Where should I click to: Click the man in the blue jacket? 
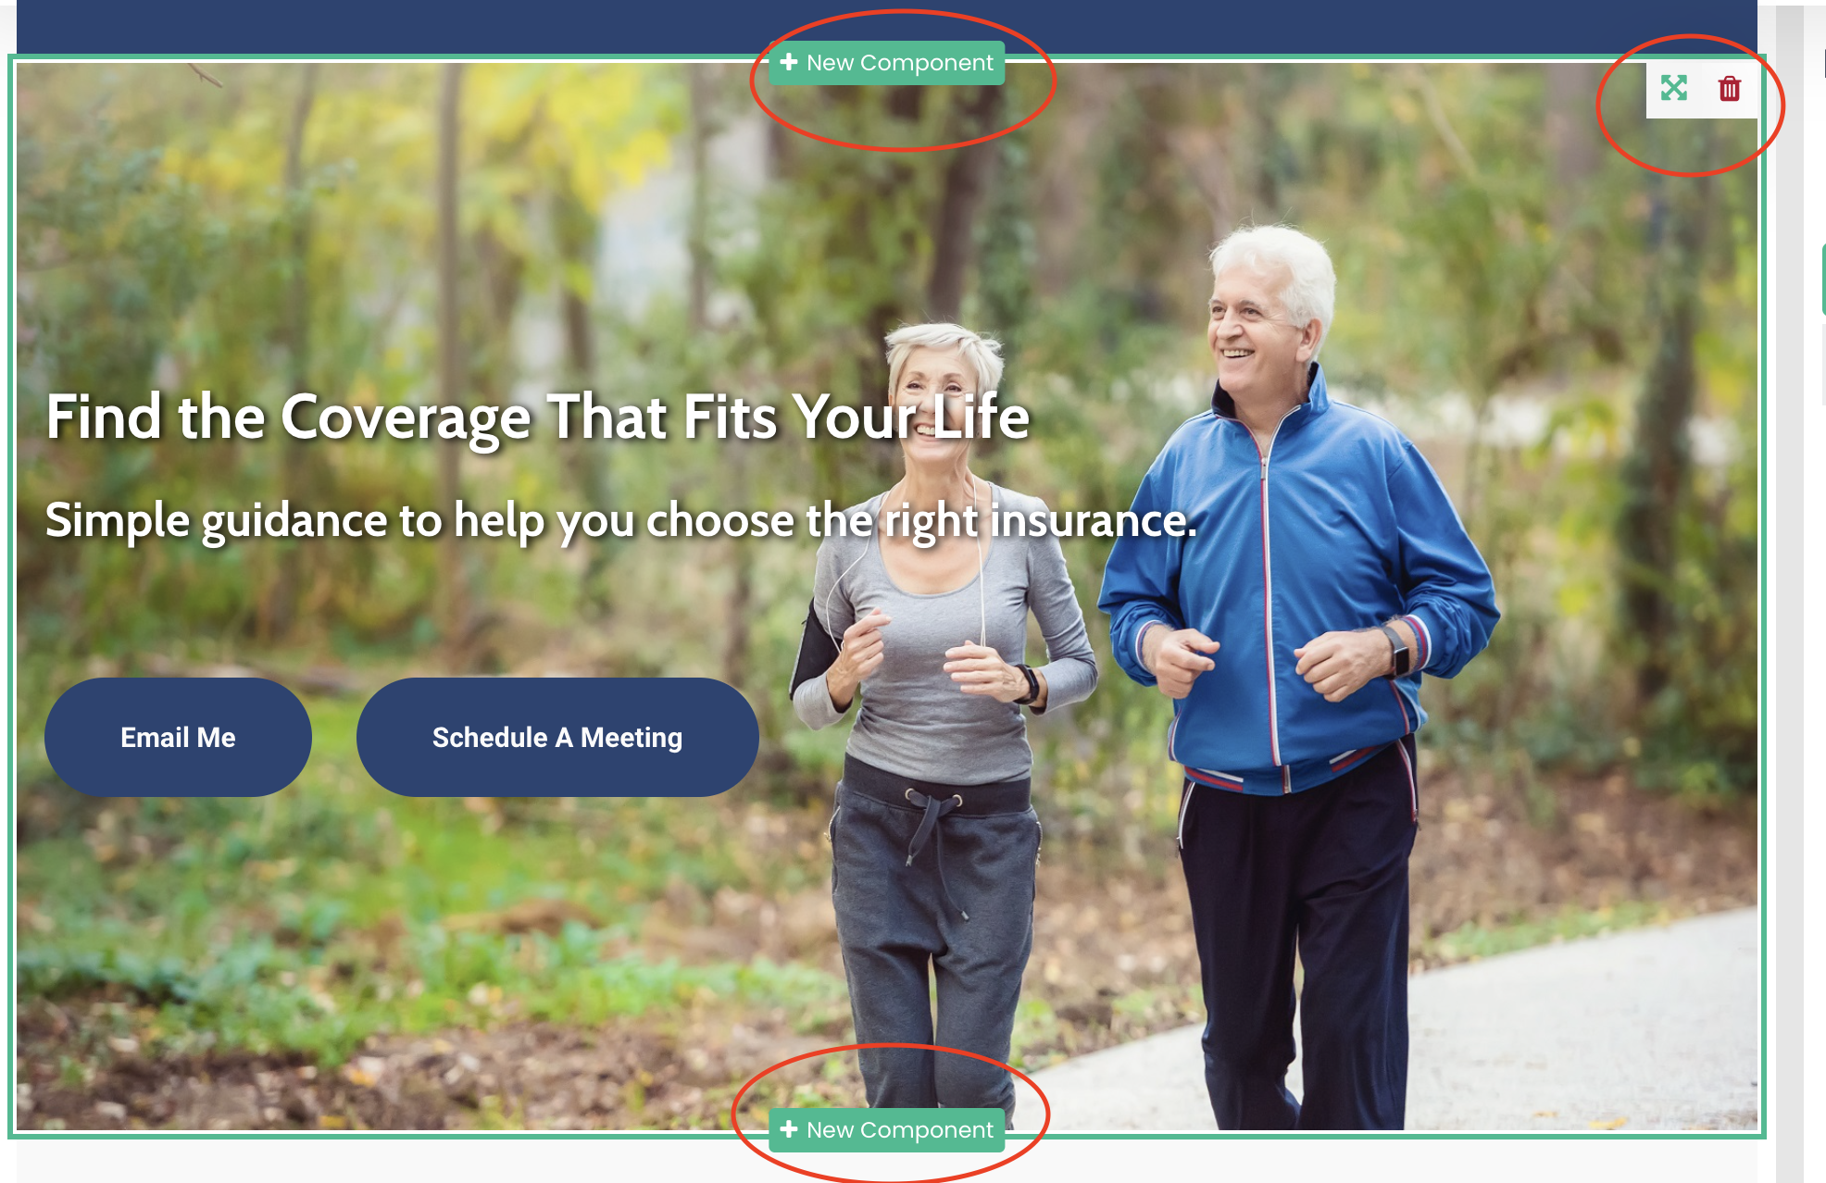tap(1296, 648)
